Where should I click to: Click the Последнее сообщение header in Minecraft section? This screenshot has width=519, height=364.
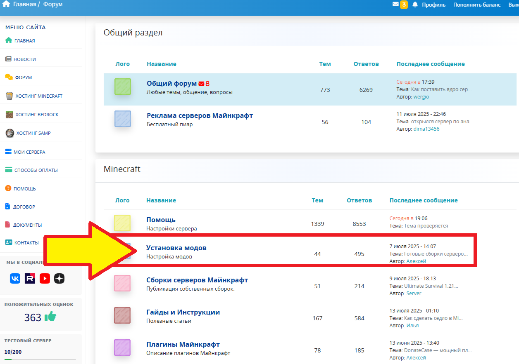tap(424, 200)
